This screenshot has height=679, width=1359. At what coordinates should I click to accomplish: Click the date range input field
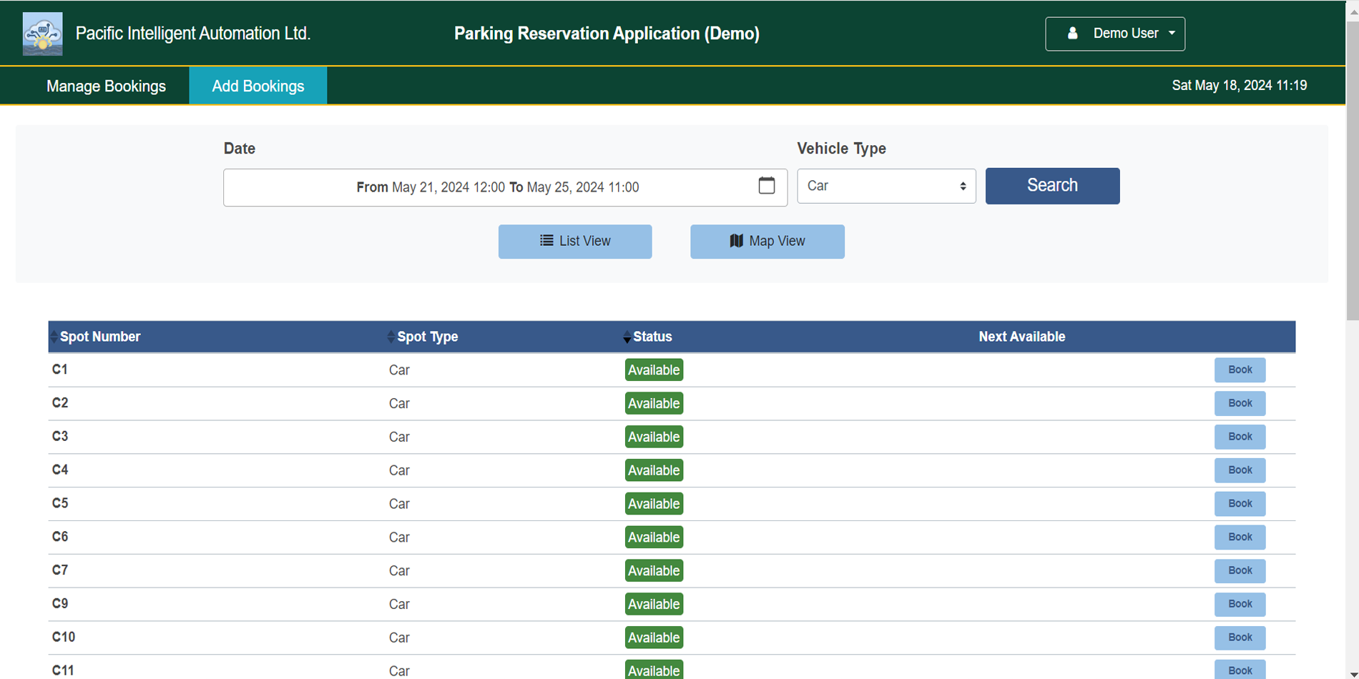click(x=505, y=187)
